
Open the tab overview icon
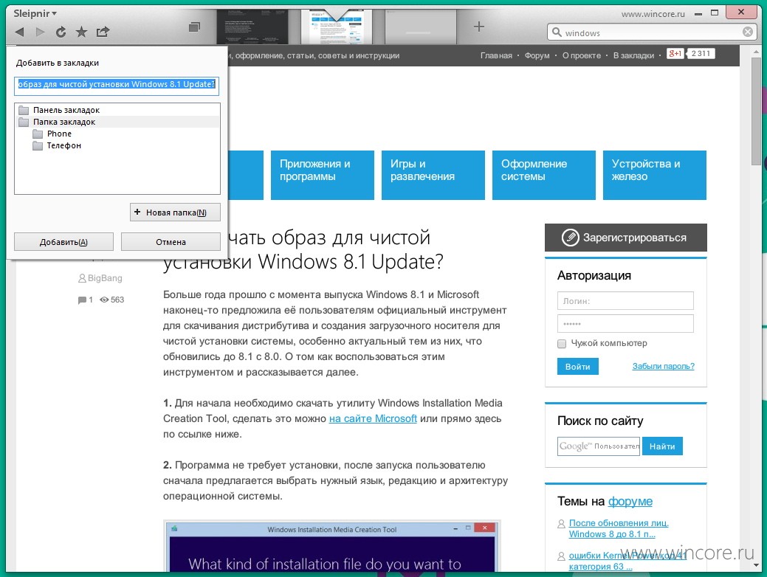tap(194, 27)
